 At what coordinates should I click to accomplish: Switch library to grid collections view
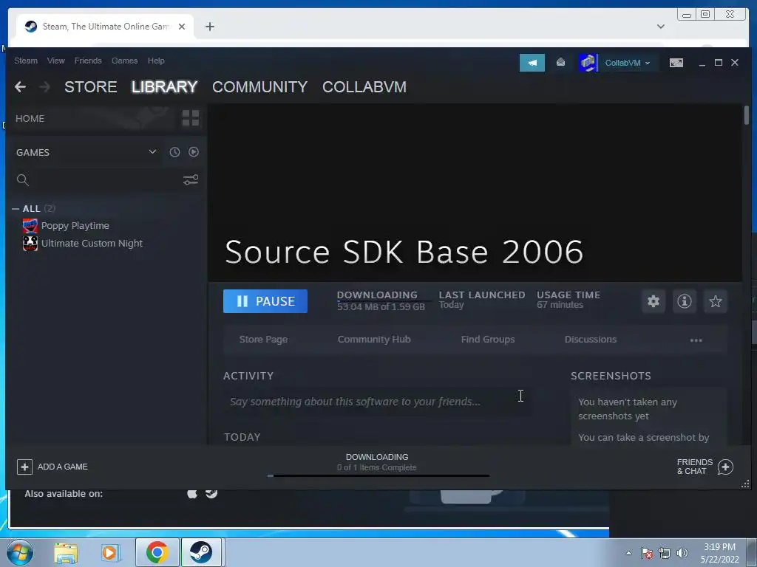pos(191,118)
